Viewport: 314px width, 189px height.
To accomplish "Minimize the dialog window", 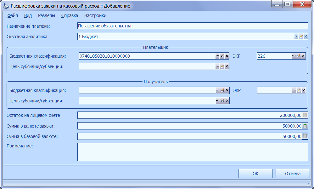I will coord(277,4).
